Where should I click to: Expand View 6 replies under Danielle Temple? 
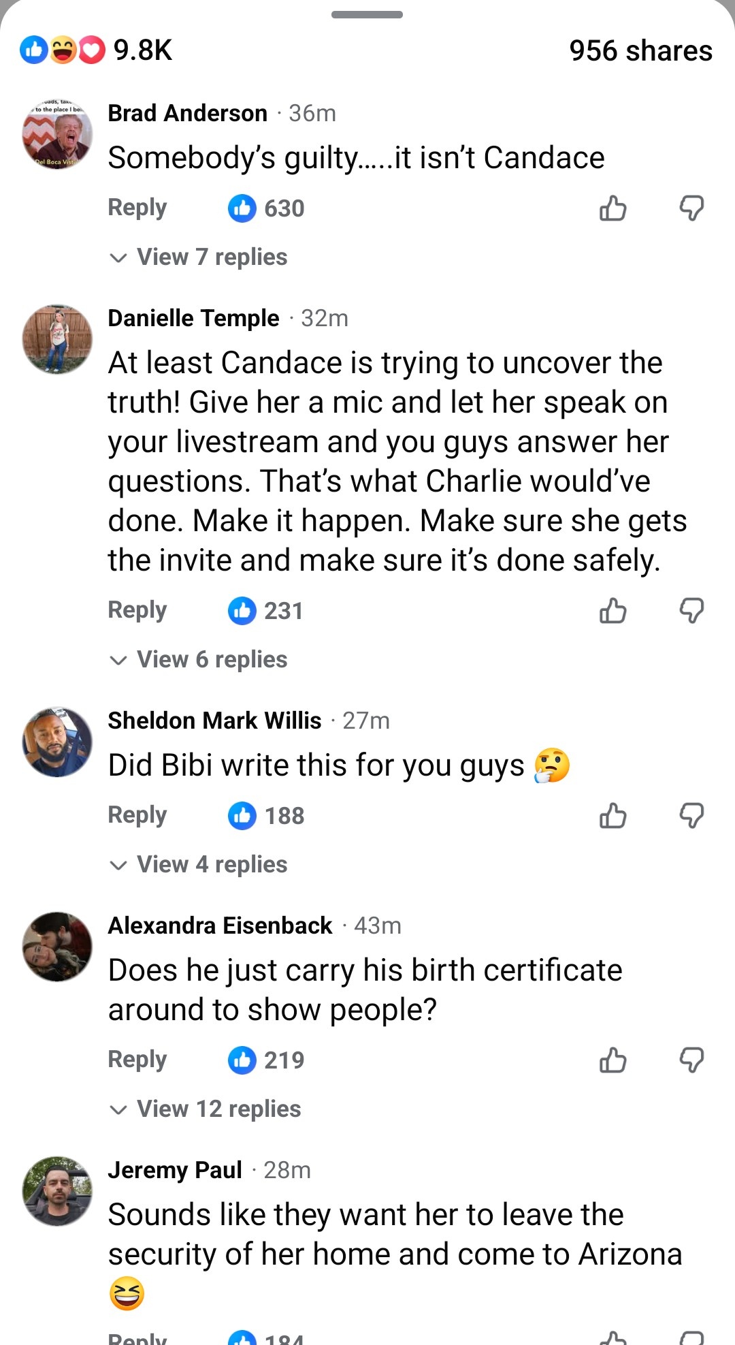[212, 660]
